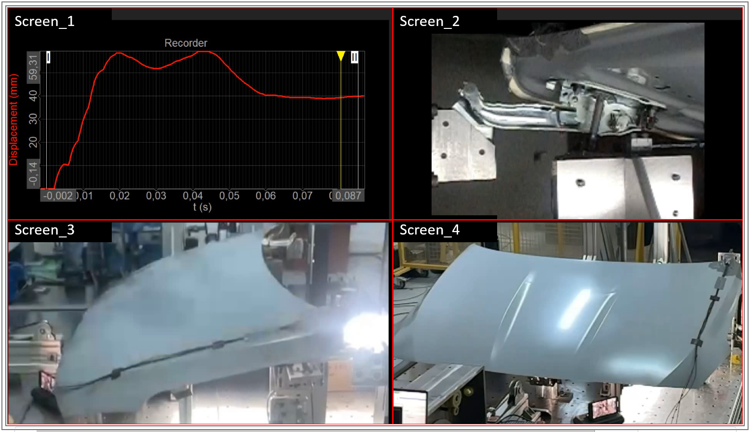Click the 0,087 end time value box
The height and width of the screenshot is (432, 750).
click(348, 196)
